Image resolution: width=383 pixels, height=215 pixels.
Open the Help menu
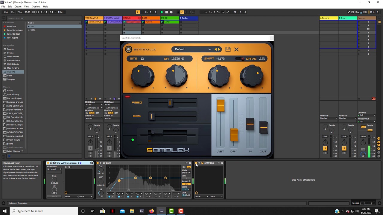(x=45, y=7)
